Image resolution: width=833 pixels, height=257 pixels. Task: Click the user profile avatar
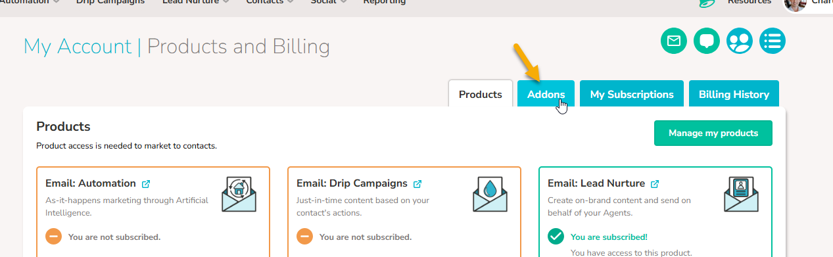(x=795, y=3)
